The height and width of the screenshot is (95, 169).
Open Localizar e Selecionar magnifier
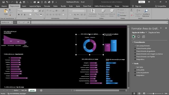(x=146, y=13)
